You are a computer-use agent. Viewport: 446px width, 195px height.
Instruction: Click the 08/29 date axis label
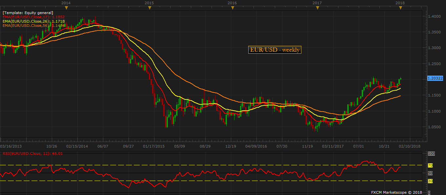[205, 146]
